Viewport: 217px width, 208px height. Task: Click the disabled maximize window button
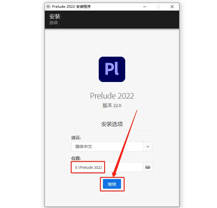(x=158, y=7)
